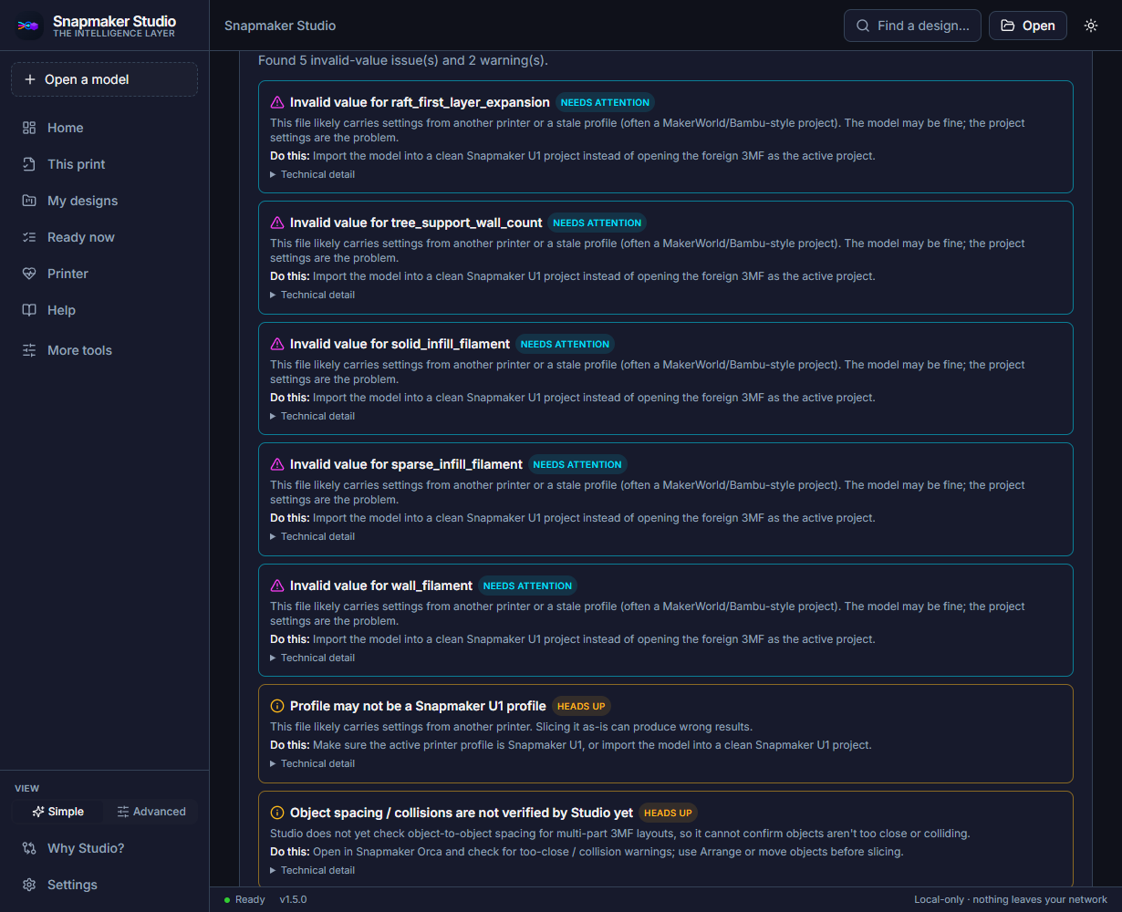Click the 'Found 5 invalid-value issue(s)' summary text
The width and height of the screenshot is (1122, 912).
(403, 60)
